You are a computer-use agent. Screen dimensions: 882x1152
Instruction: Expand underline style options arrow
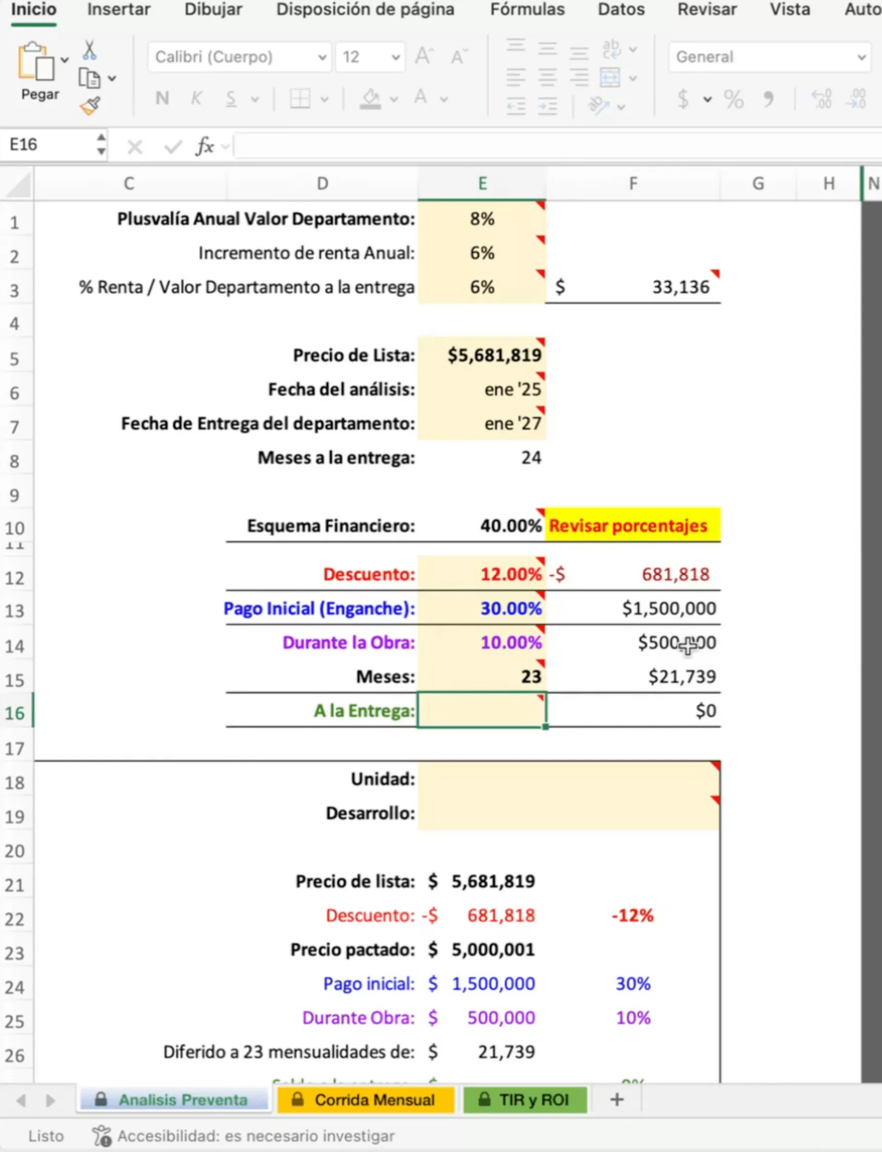(255, 99)
